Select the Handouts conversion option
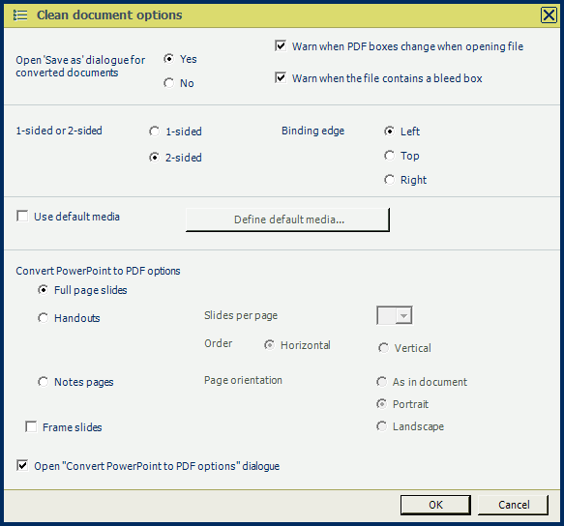This screenshot has height=526, width=564. coord(44,318)
